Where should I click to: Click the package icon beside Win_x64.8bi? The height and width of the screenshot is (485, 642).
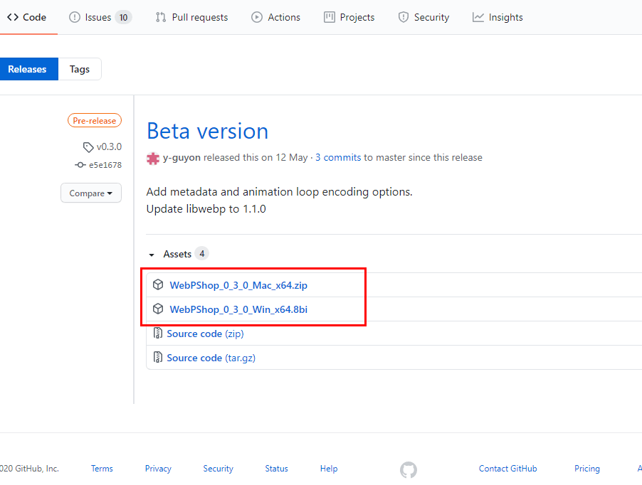click(158, 309)
